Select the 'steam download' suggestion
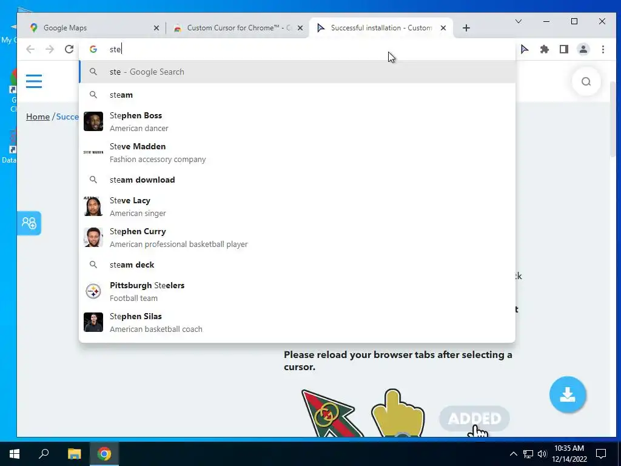621x466 pixels. 297,180
